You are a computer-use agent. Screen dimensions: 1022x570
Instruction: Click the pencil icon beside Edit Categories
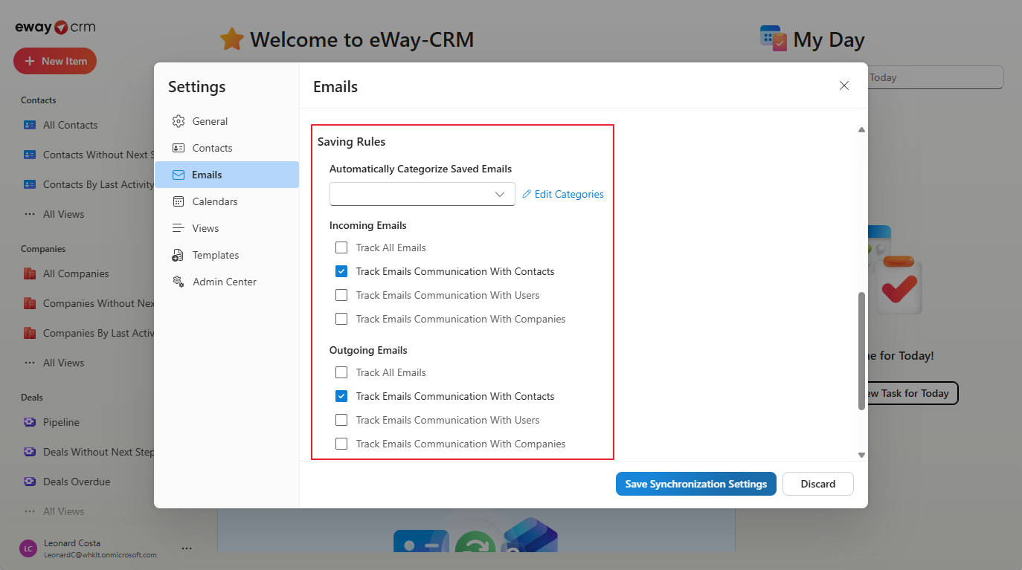(527, 194)
